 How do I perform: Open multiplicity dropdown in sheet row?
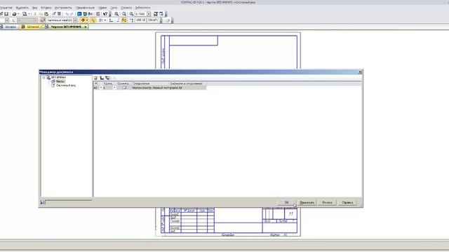[114, 87]
